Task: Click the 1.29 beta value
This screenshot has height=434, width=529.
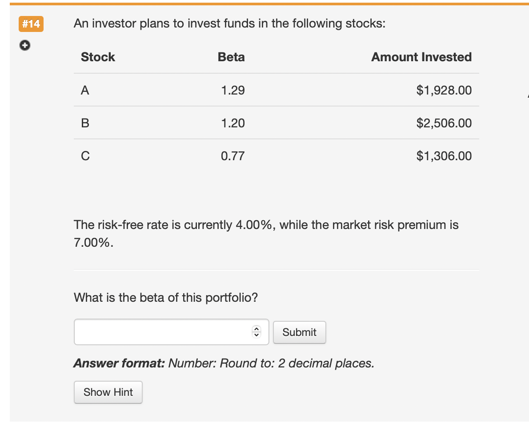Action: [233, 91]
